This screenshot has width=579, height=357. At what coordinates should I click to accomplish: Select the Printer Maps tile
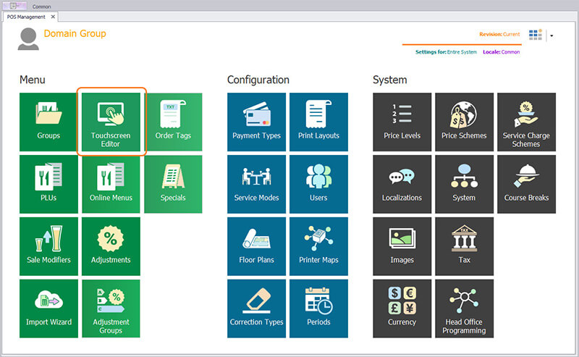pos(318,246)
